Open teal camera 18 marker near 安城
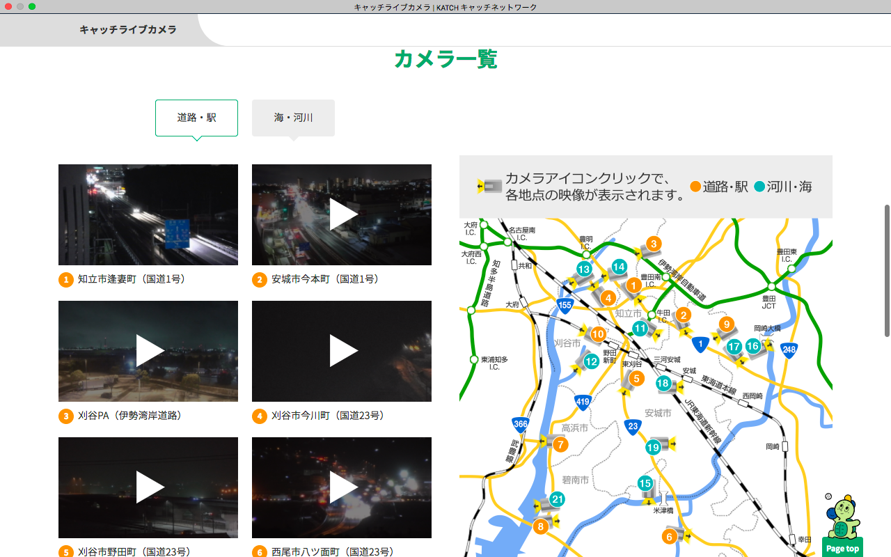The image size is (891, 557). point(663,384)
